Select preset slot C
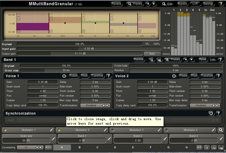Image resolution: width=226 pixels, height=153 pixels. (97, 147)
